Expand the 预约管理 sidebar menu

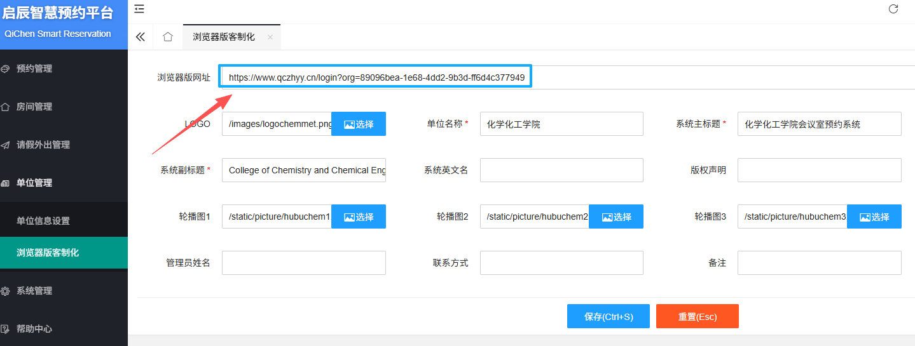point(34,69)
